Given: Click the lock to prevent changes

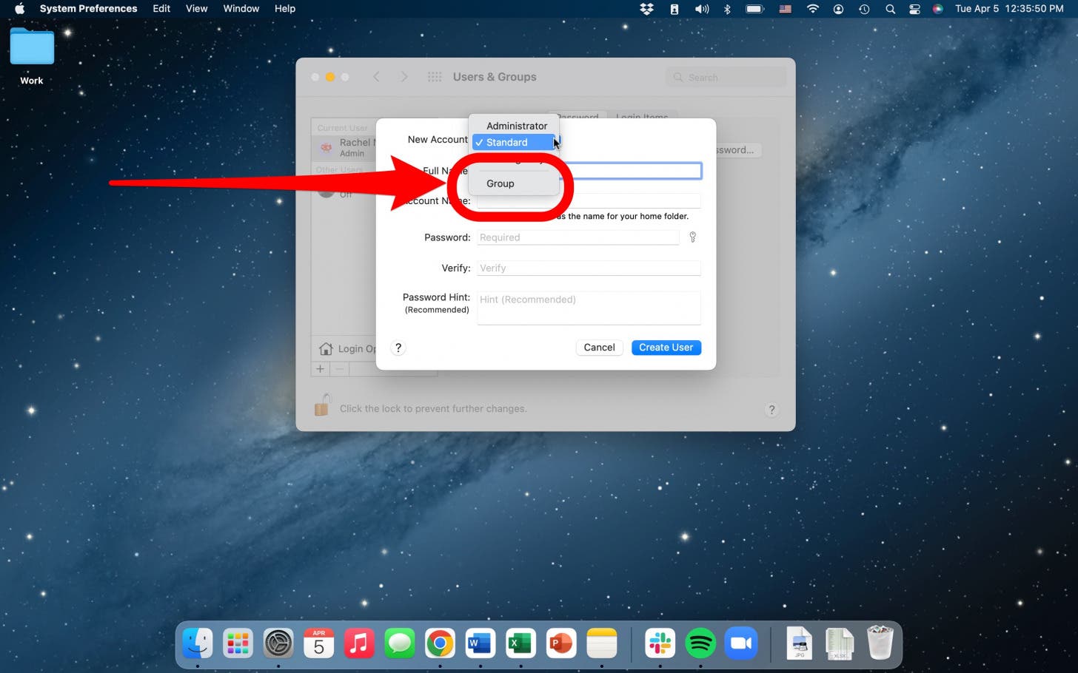Looking at the screenshot, I should 321,405.
